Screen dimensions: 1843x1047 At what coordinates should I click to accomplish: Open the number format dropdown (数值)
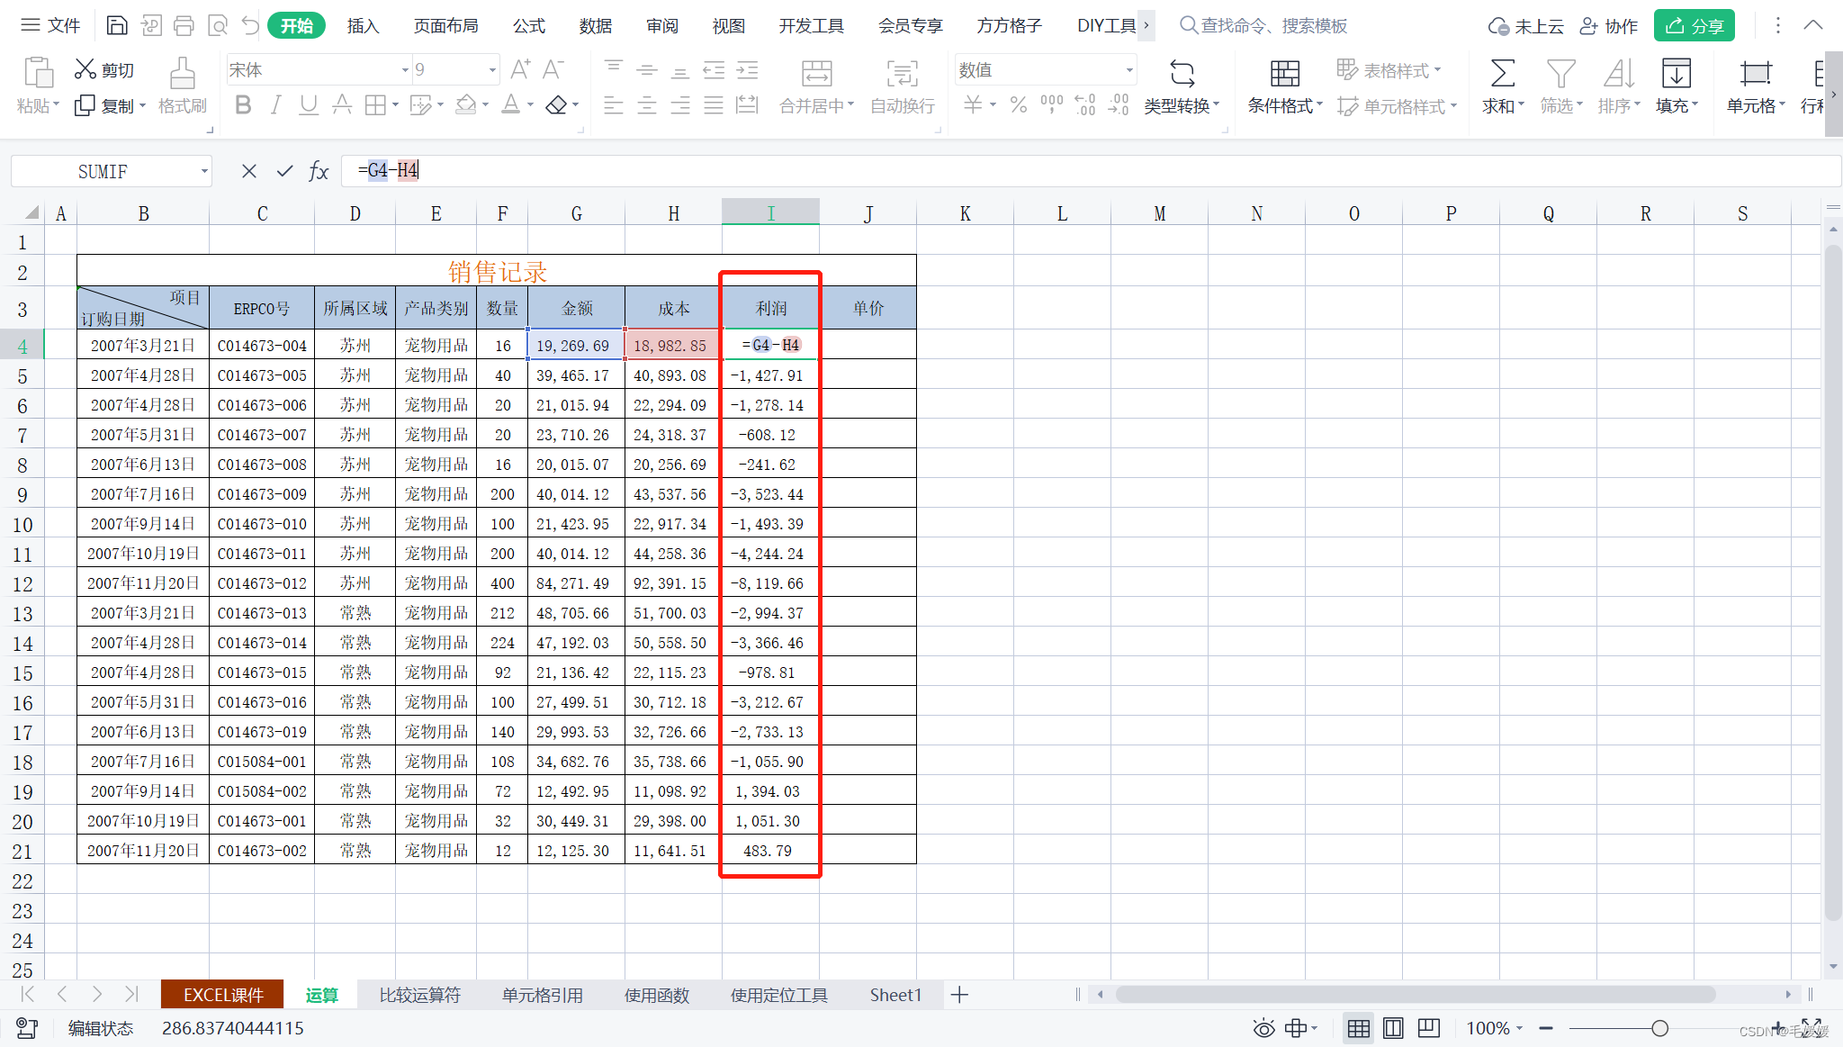[1129, 70]
